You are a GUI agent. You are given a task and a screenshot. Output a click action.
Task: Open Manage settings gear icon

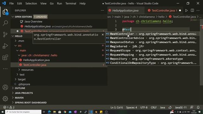coord(5,99)
